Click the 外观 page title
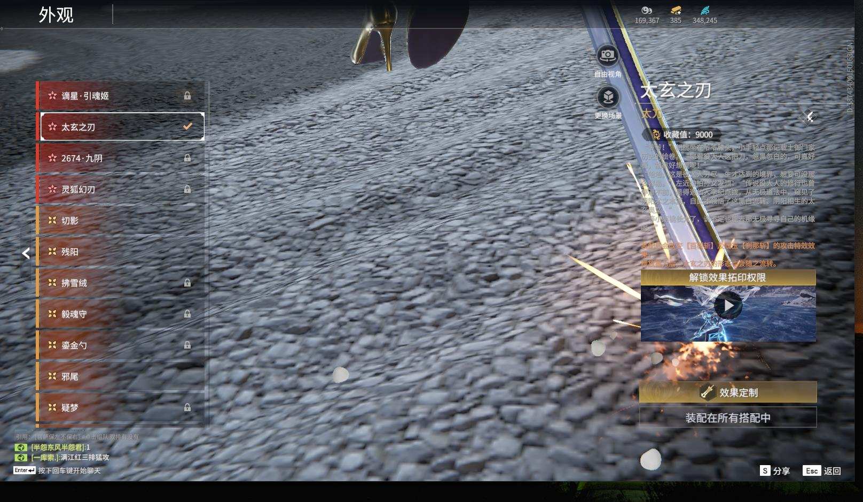 (x=56, y=15)
